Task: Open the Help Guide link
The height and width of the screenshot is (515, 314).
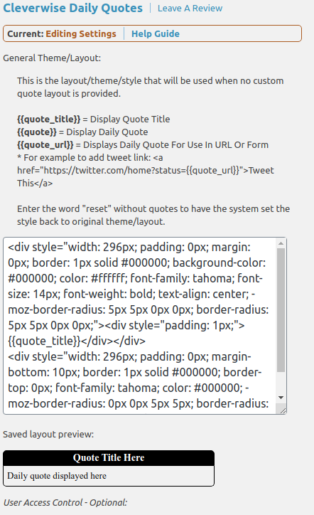Action: (156, 34)
